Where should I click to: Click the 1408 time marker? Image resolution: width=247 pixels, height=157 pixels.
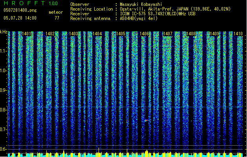coord(191,34)
